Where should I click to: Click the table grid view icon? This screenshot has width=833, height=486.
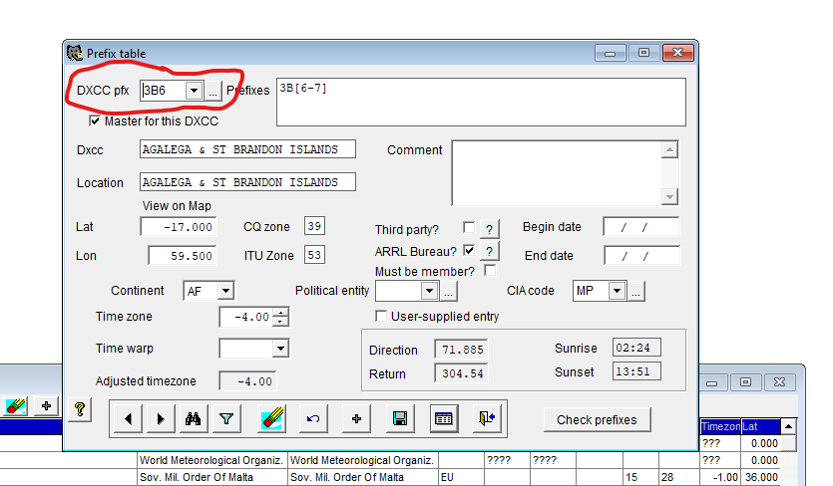pyautogui.click(x=444, y=419)
